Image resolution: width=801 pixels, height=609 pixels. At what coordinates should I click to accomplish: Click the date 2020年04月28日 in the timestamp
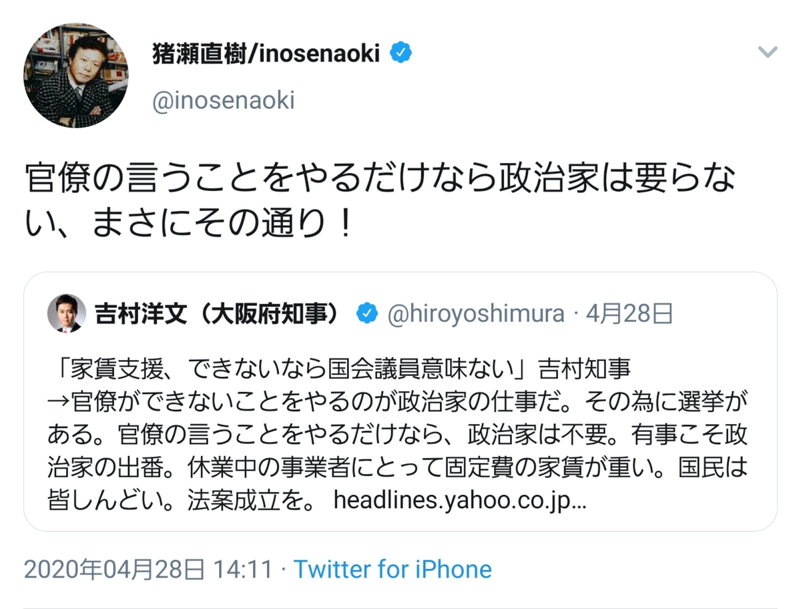pyautogui.click(x=114, y=570)
